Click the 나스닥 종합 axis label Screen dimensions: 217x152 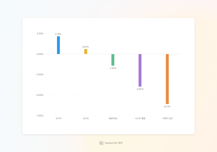pos(140,118)
